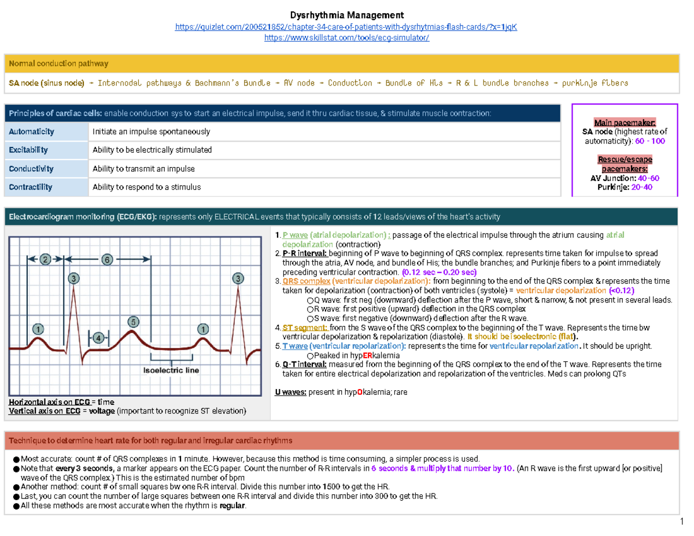Open the quizlet.com dysrhythmias flashcards link

[x=346, y=27]
